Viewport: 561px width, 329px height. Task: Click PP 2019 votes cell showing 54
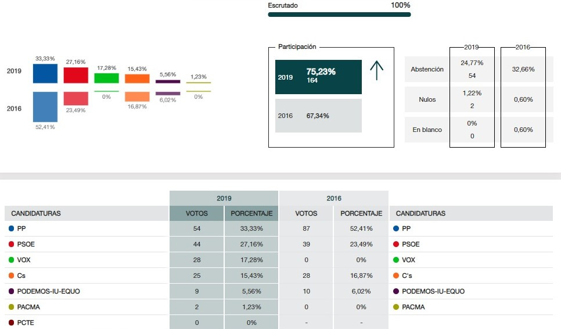tap(196, 228)
